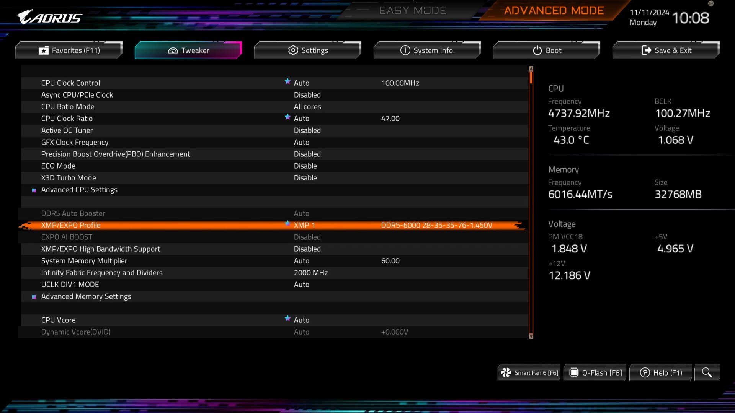This screenshot has height=413, width=735.
Task: Open Smart Fan 6 [F6]
Action: click(x=529, y=372)
